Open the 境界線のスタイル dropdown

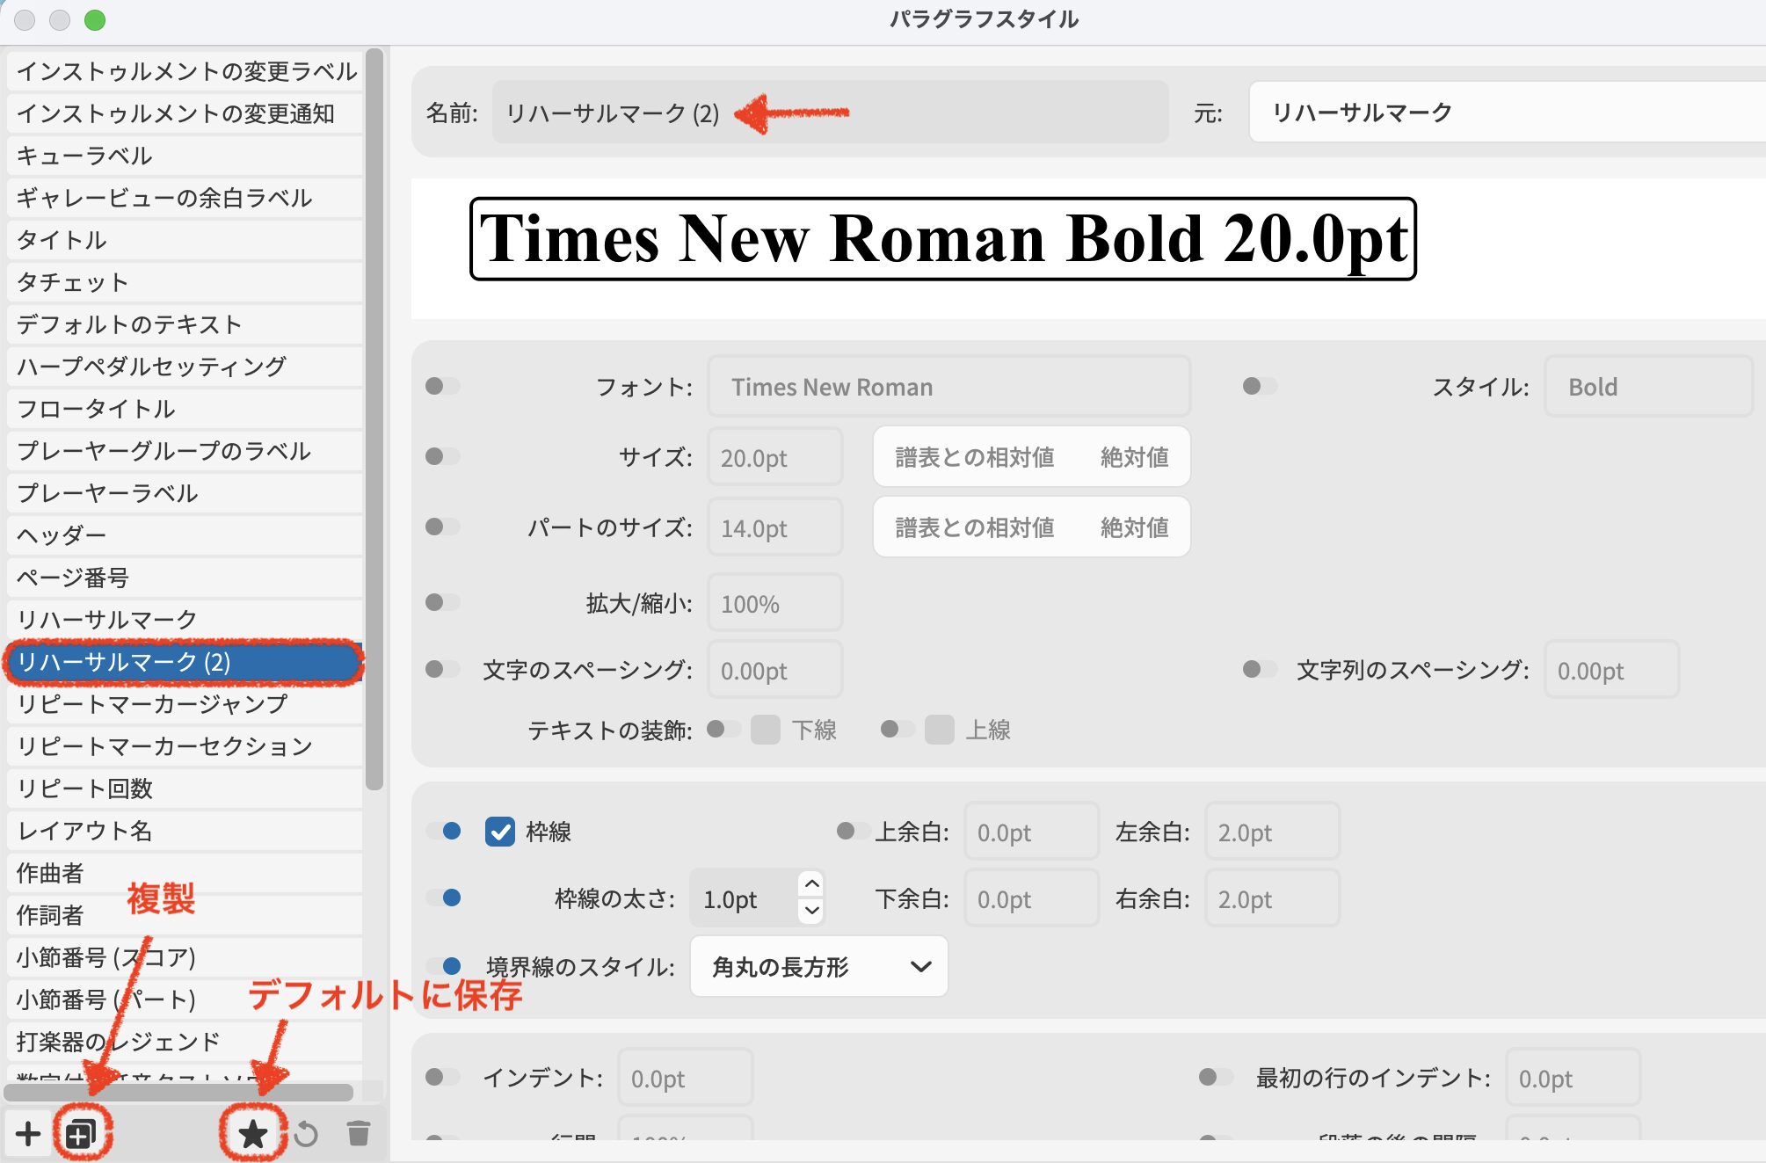[819, 967]
